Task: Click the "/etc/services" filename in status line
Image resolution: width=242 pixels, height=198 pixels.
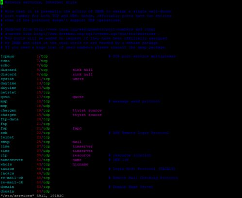Action: tap(17, 196)
